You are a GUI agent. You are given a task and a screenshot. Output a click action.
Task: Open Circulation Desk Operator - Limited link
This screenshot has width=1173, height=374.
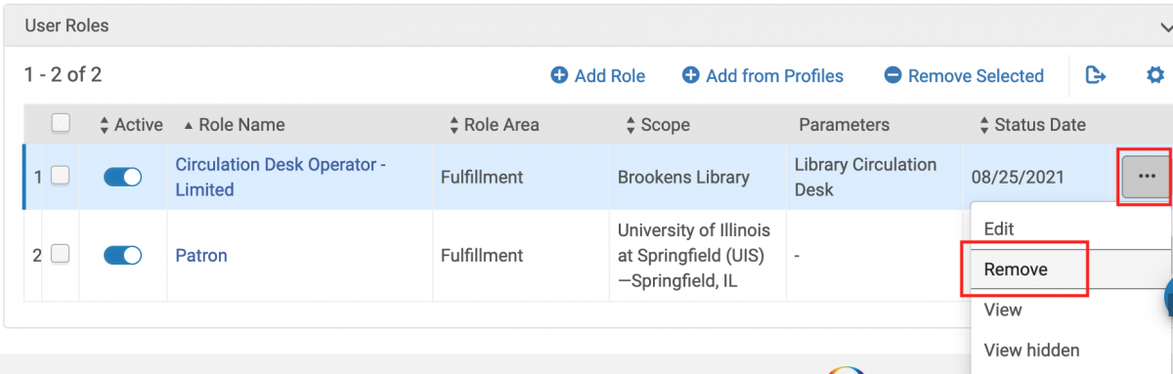[x=281, y=177]
